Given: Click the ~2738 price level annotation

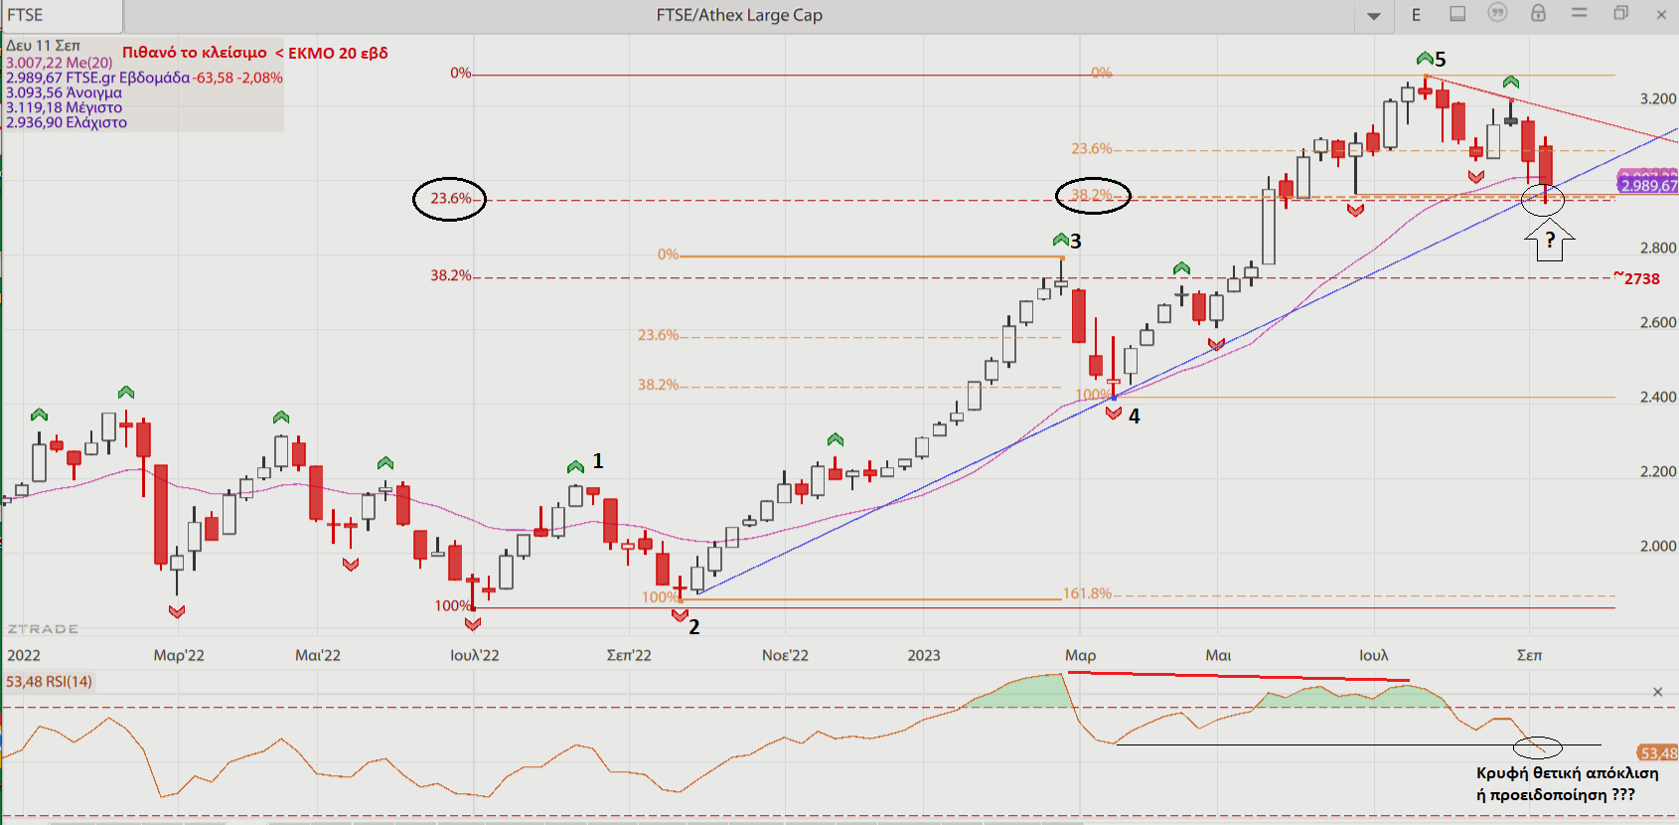Looking at the screenshot, I should (1636, 278).
